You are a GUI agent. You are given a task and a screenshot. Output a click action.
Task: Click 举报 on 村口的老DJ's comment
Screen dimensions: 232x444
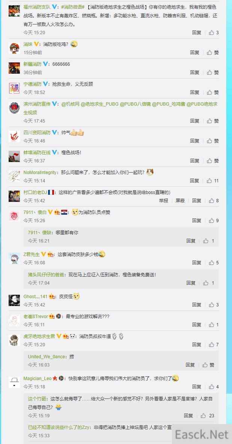[164, 200]
